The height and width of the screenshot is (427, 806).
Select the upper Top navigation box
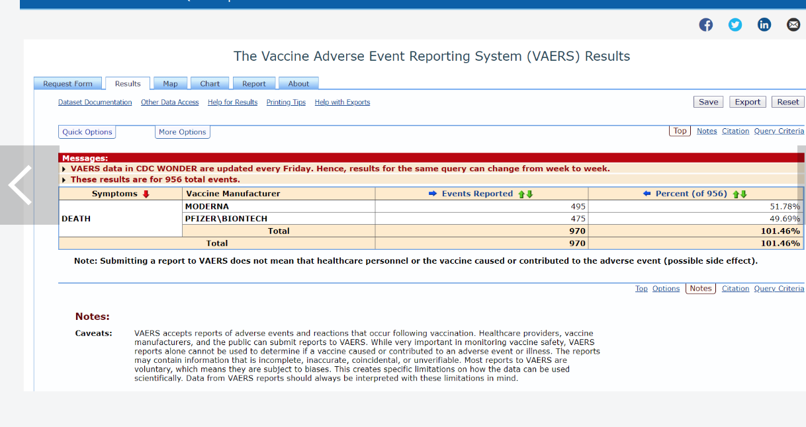(x=680, y=131)
